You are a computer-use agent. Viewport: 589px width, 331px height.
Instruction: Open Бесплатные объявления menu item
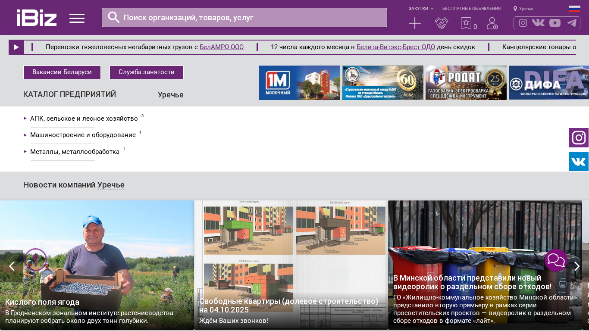click(471, 9)
